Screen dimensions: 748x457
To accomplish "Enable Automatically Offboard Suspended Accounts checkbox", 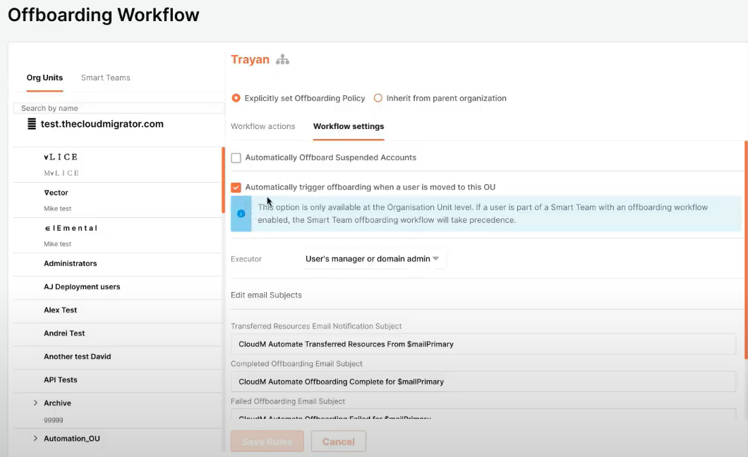I will pos(236,158).
